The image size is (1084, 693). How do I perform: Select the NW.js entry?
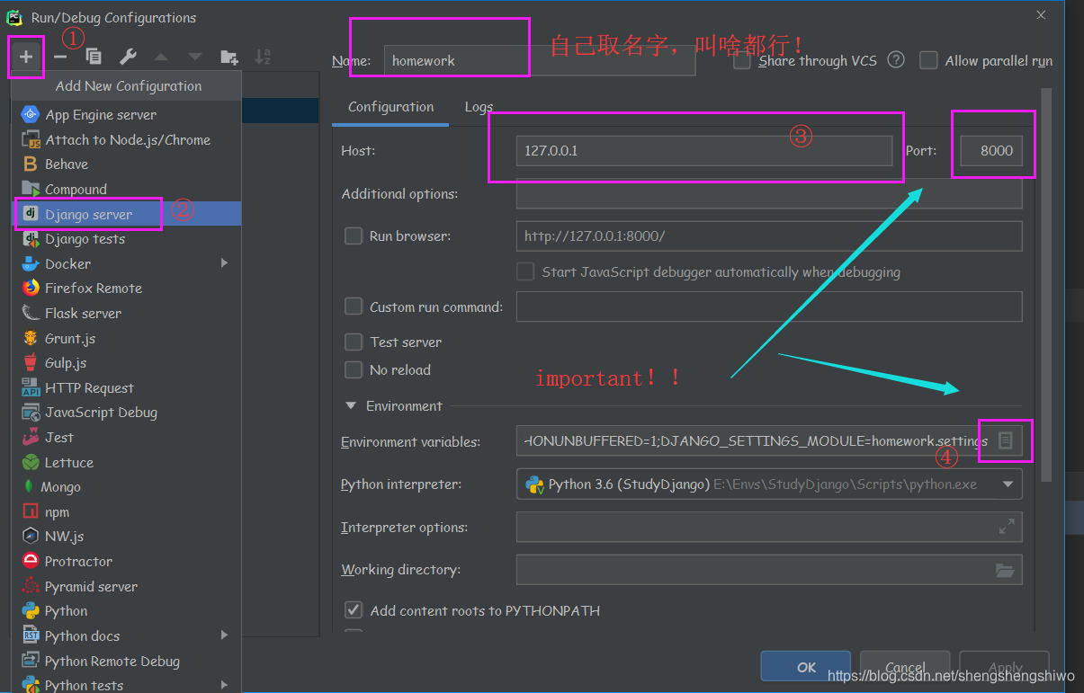(x=126, y=537)
